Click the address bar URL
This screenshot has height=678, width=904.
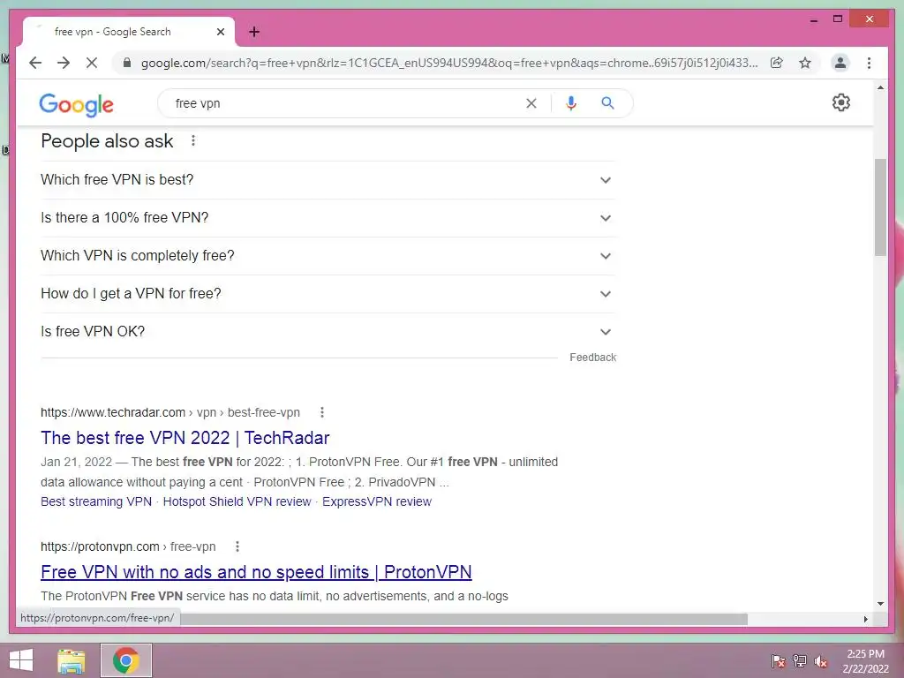tap(449, 63)
